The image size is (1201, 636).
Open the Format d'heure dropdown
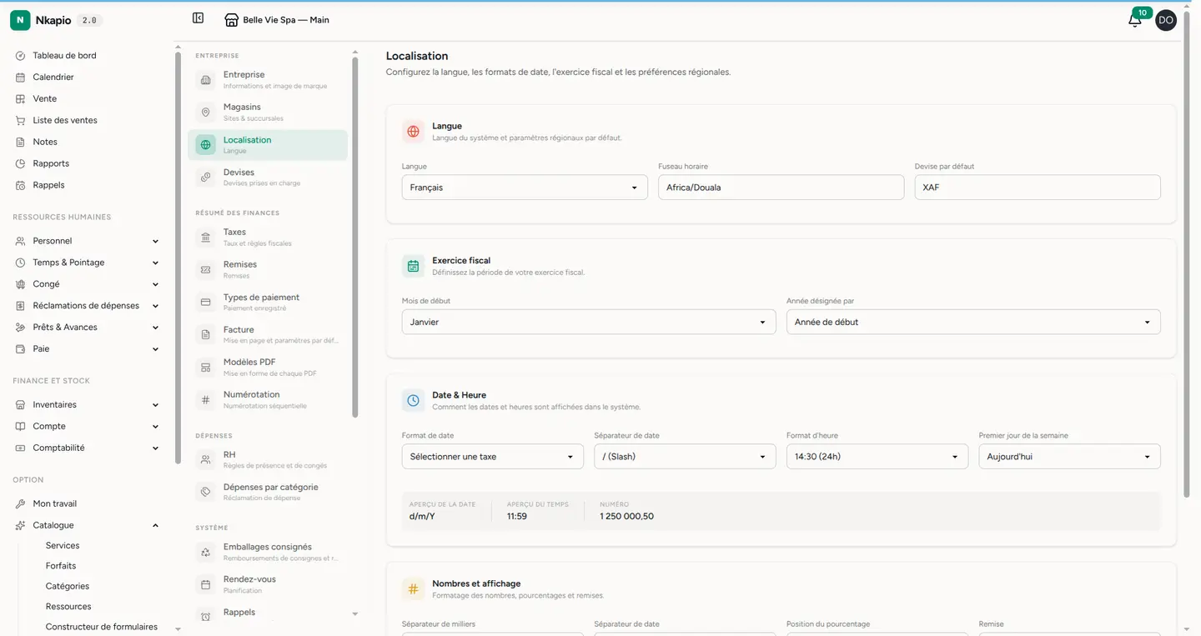(877, 457)
